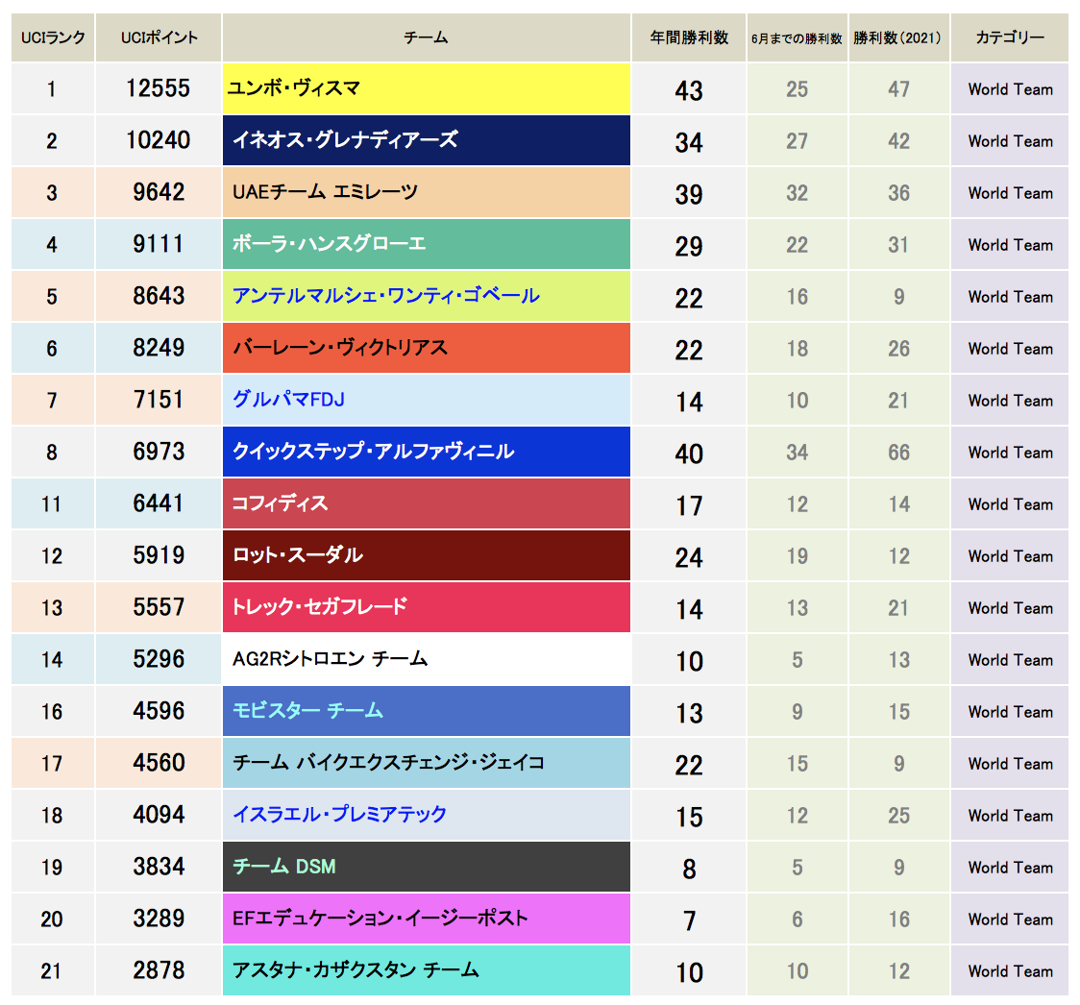Click UCI points value 12555
The image size is (1080, 1005).
pos(159,88)
